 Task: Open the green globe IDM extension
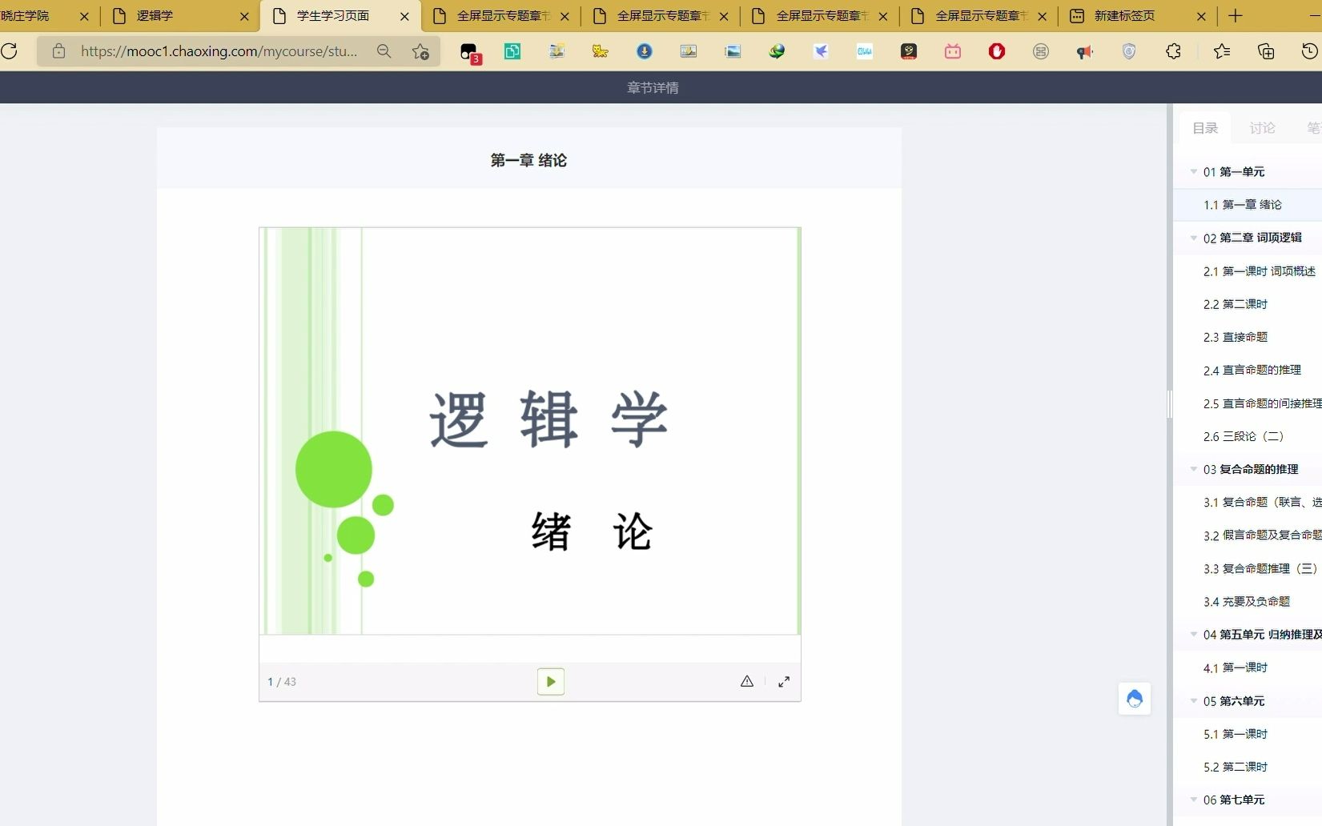pyautogui.click(x=777, y=51)
